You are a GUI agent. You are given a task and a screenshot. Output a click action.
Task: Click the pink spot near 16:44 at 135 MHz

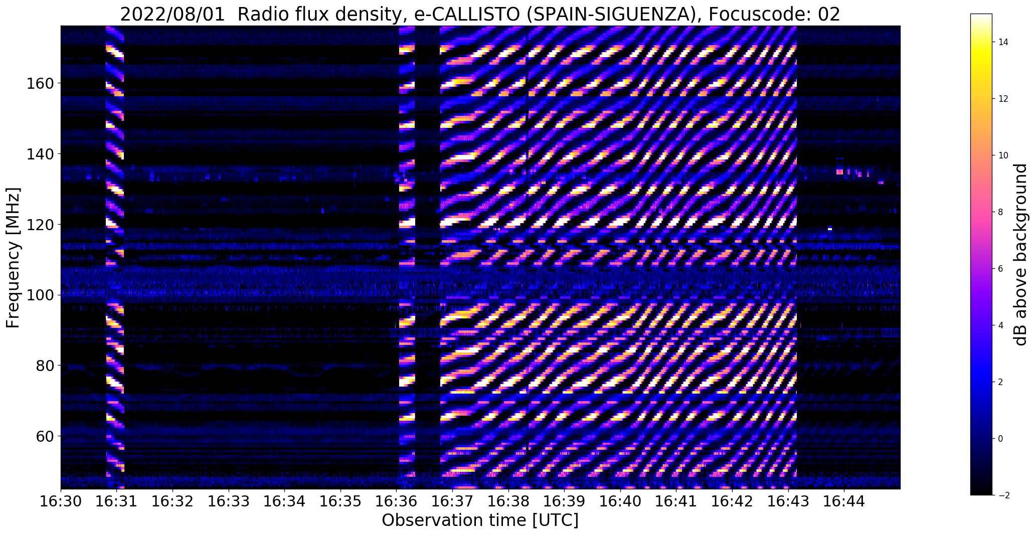tap(840, 172)
